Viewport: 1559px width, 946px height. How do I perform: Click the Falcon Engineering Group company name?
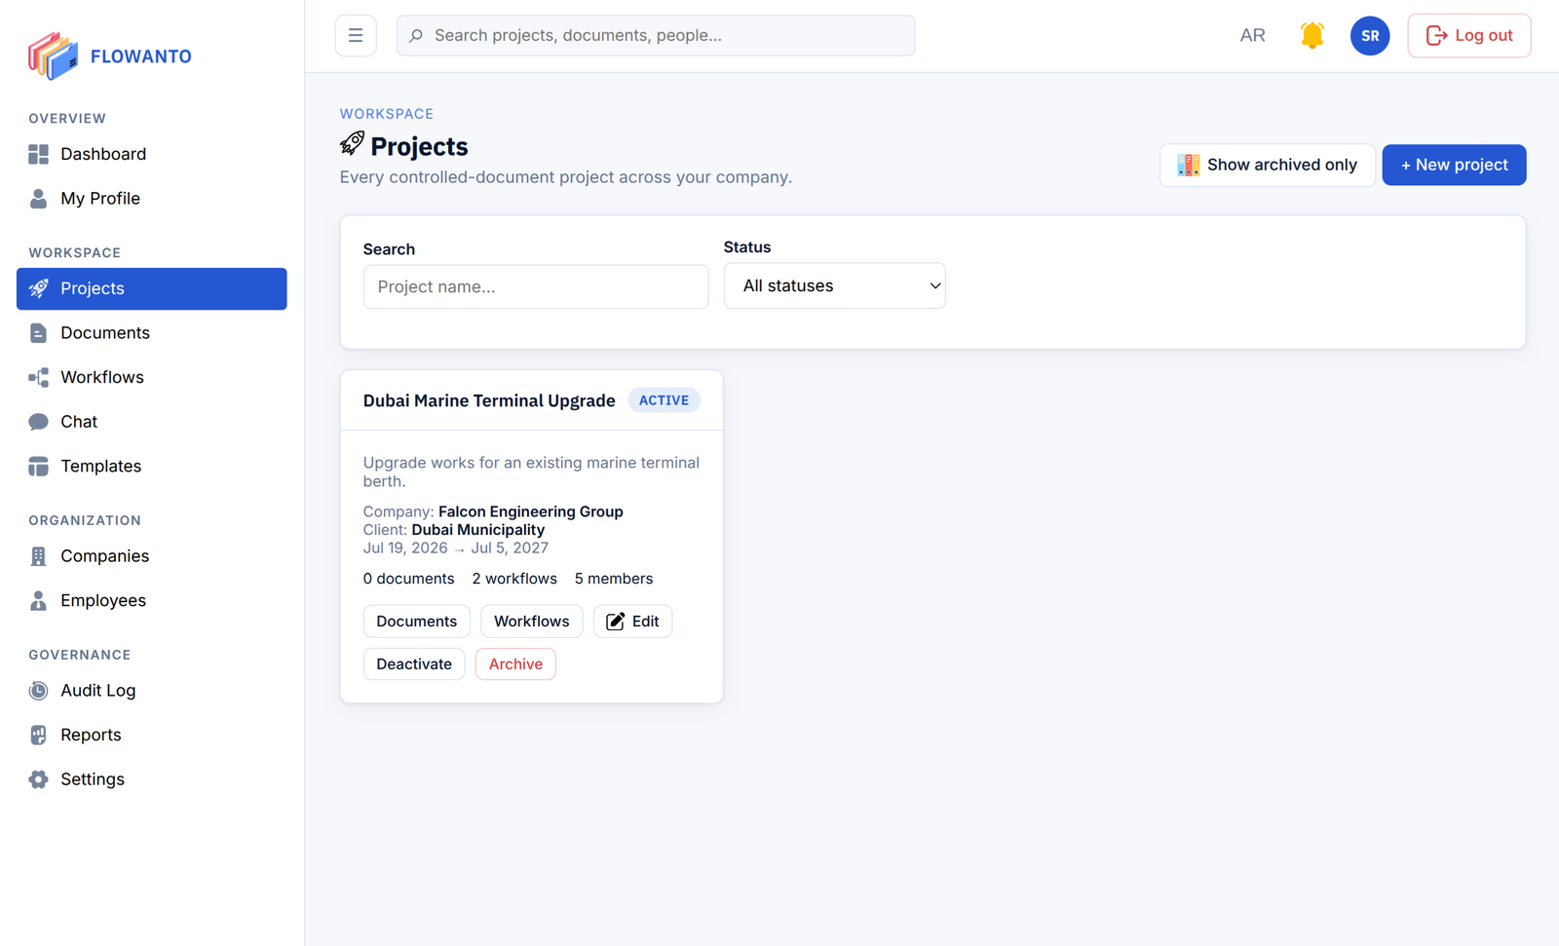(x=530, y=511)
